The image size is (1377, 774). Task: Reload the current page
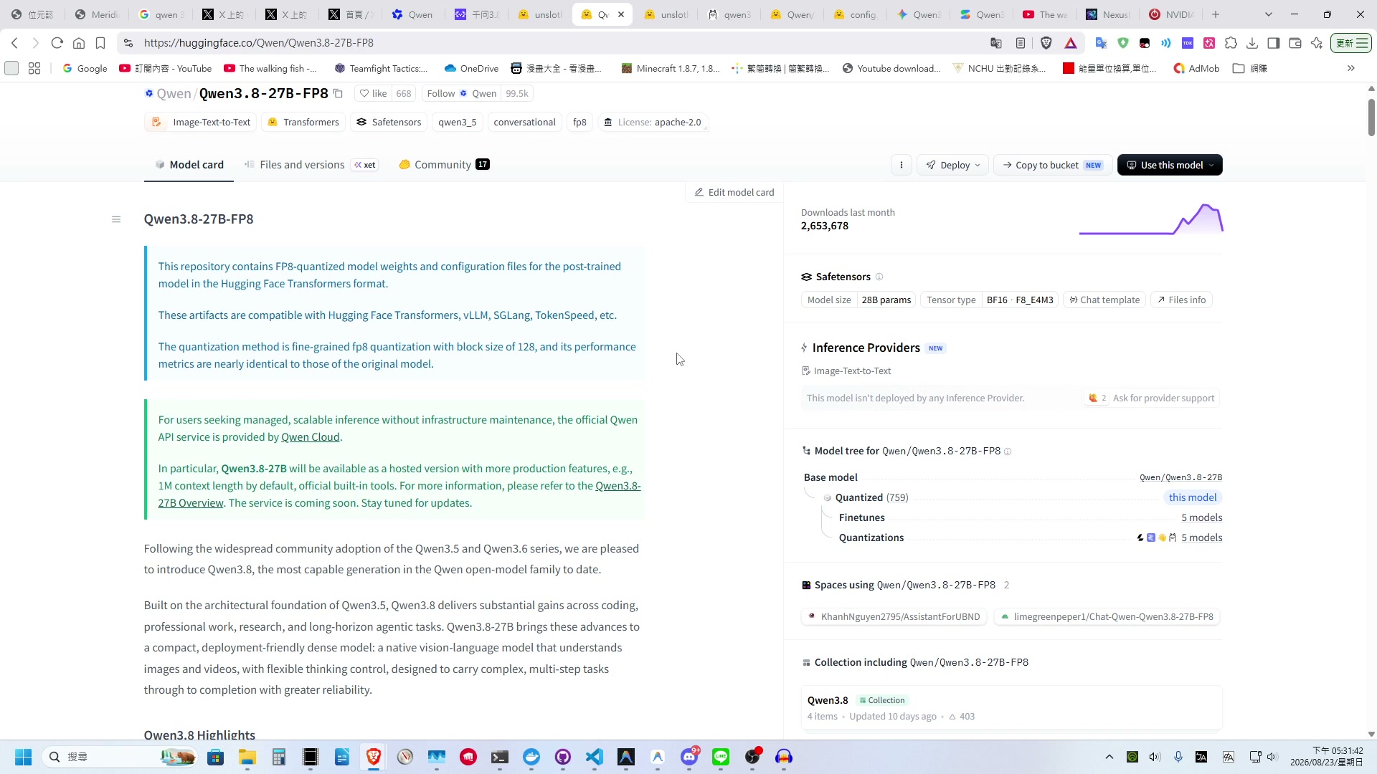(x=57, y=43)
